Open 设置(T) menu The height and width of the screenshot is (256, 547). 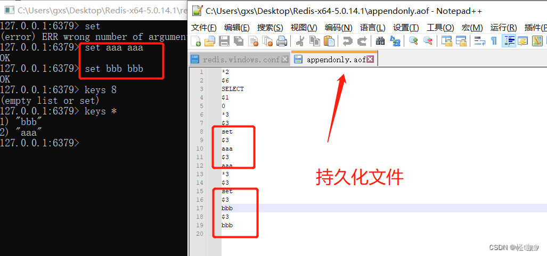point(406,28)
